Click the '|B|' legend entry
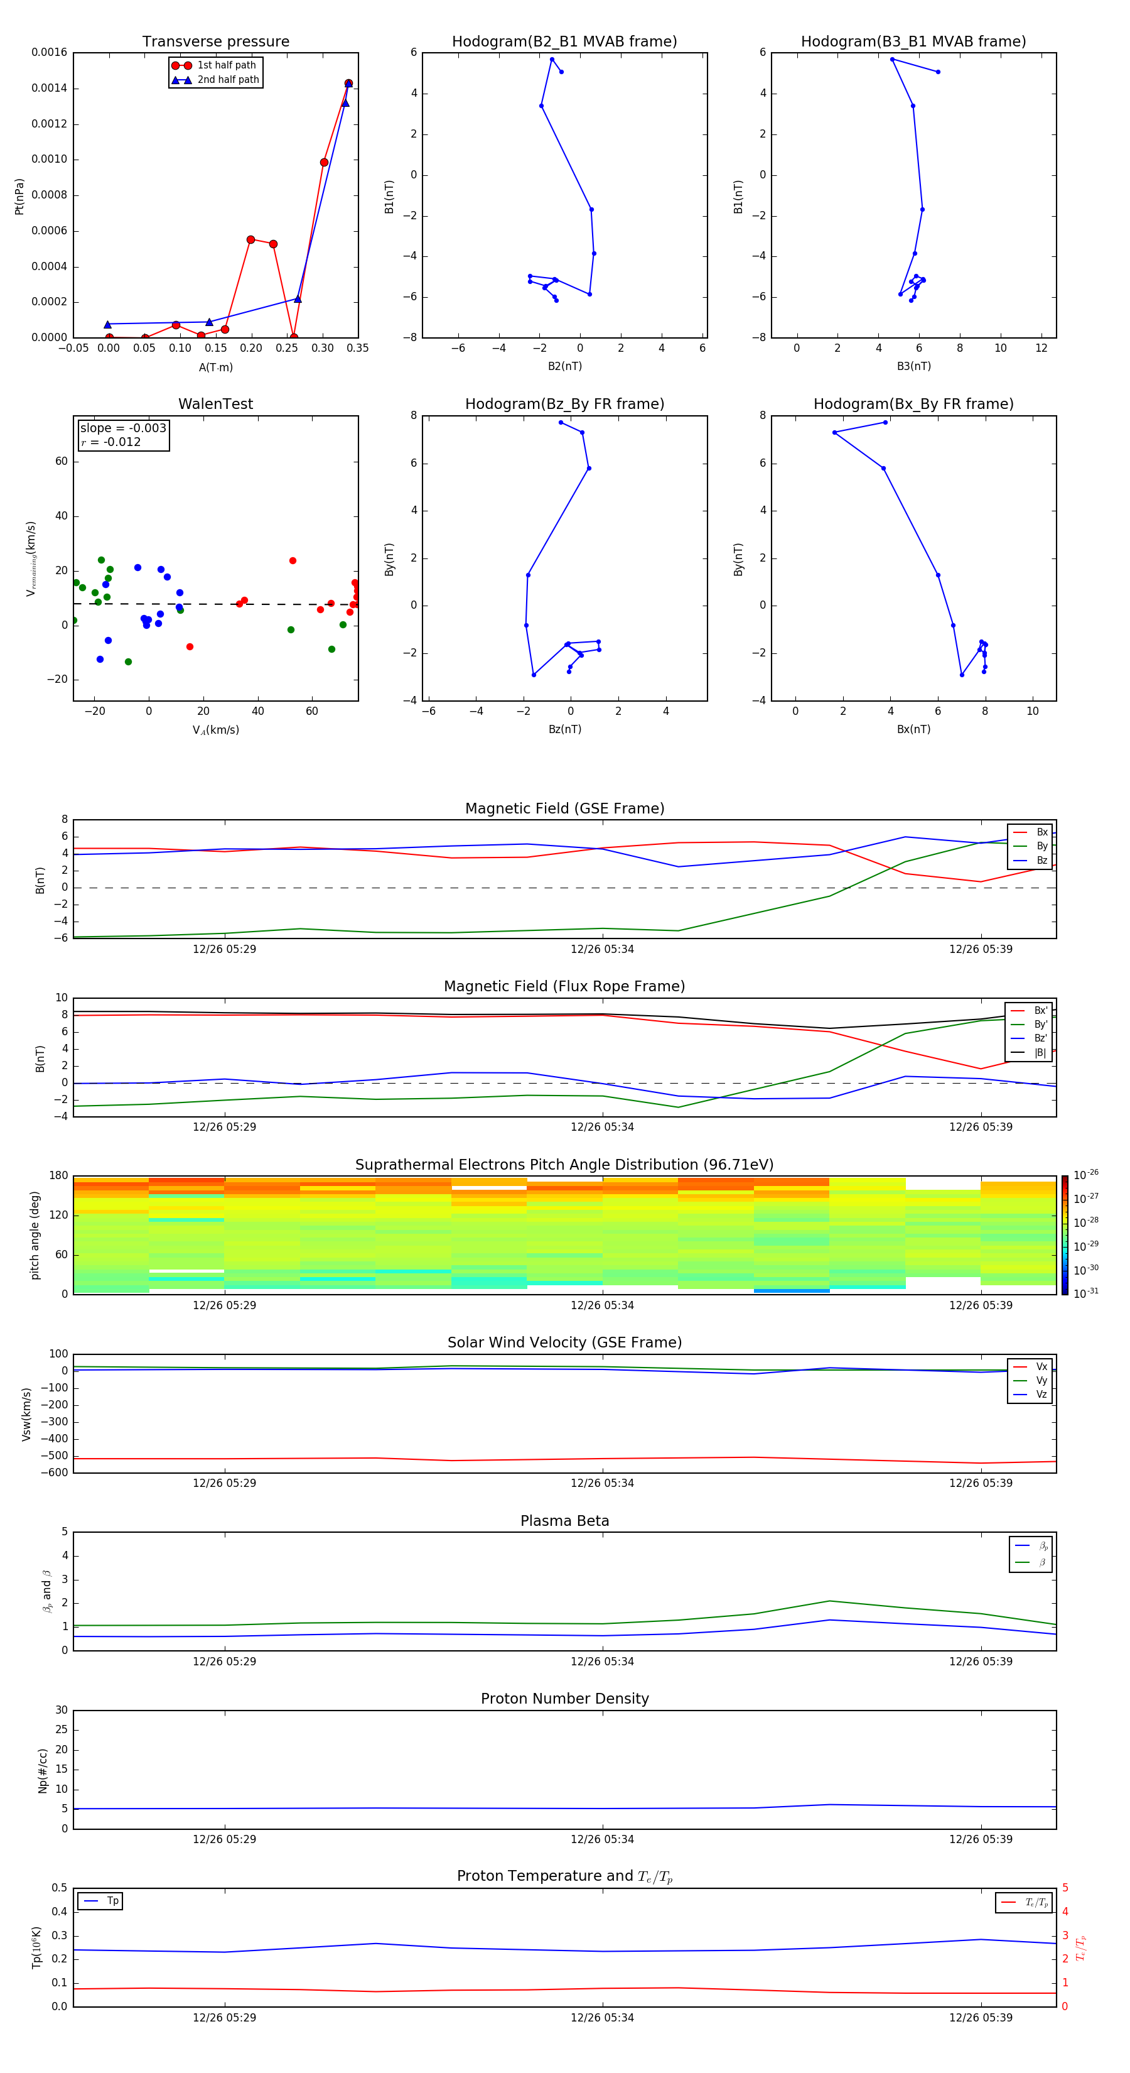1130x2073 pixels. [1029, 1053]
